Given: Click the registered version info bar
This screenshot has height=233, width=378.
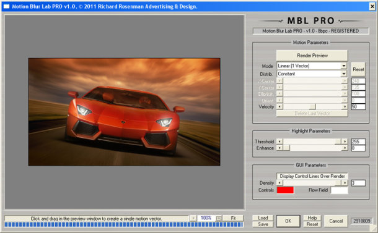Looking at the screenshot, I should [x=310, y=31].
